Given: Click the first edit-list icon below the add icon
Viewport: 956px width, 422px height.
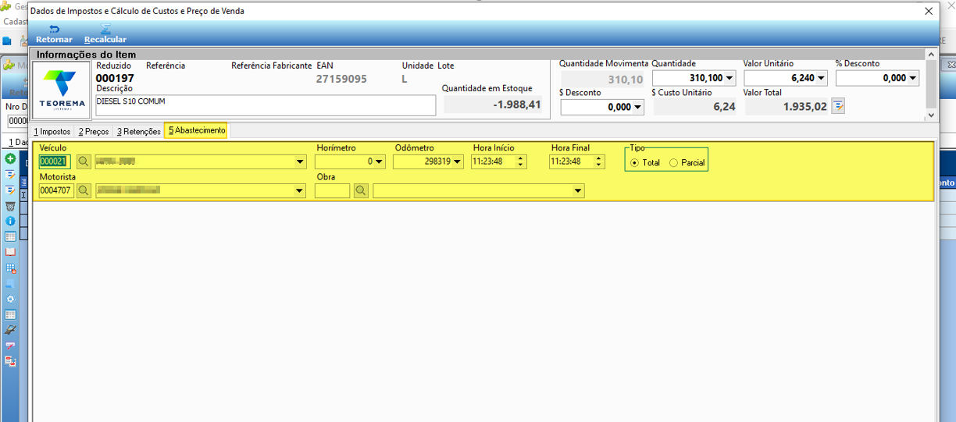Looking at the screenshot, I should pyautogui.click(x=11, y=175).
